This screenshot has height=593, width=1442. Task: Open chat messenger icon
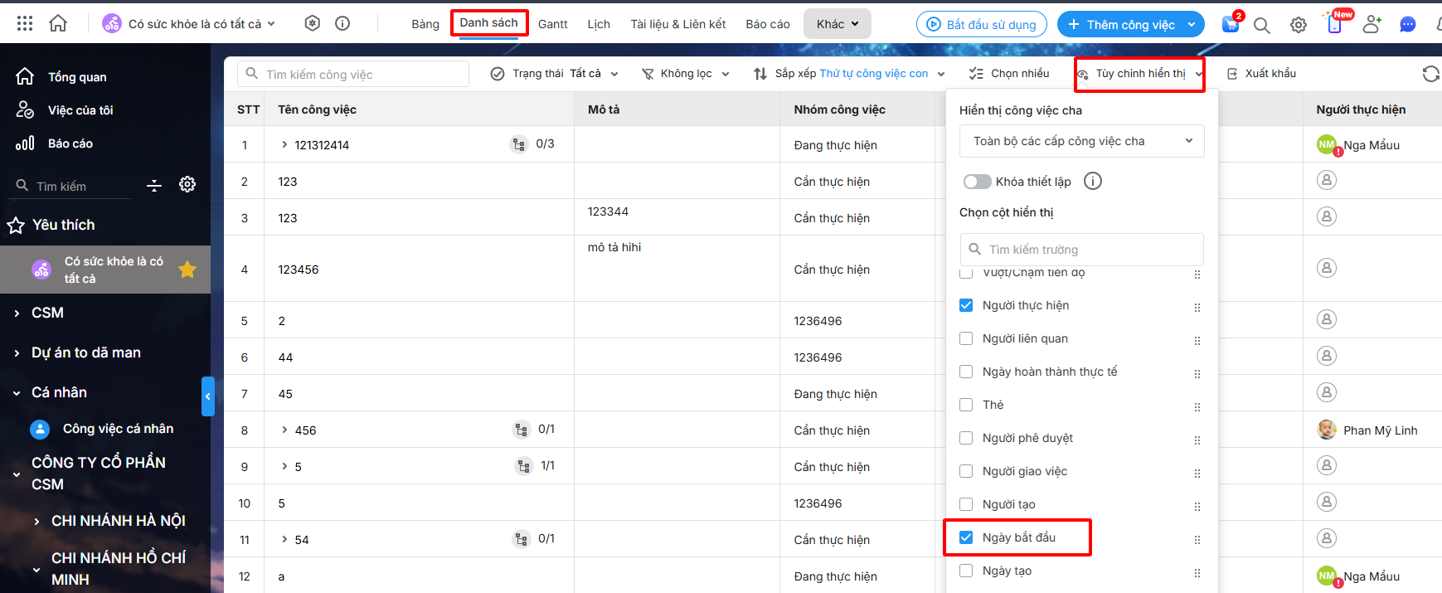coord(1408,25)
